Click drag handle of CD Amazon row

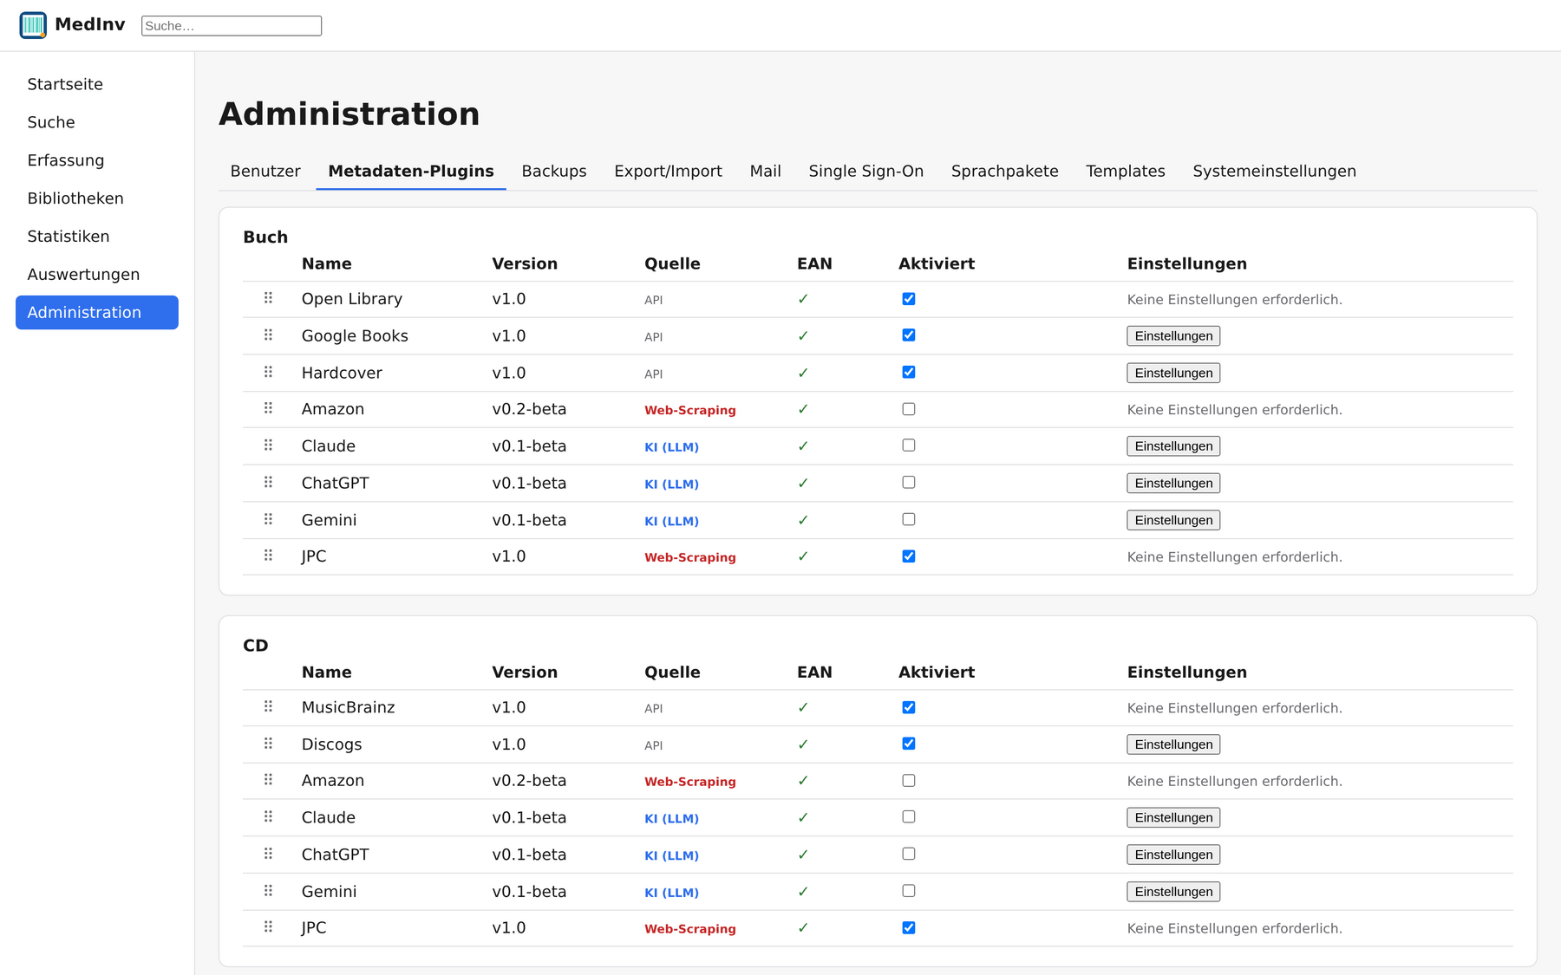click(x=268, y=780)
